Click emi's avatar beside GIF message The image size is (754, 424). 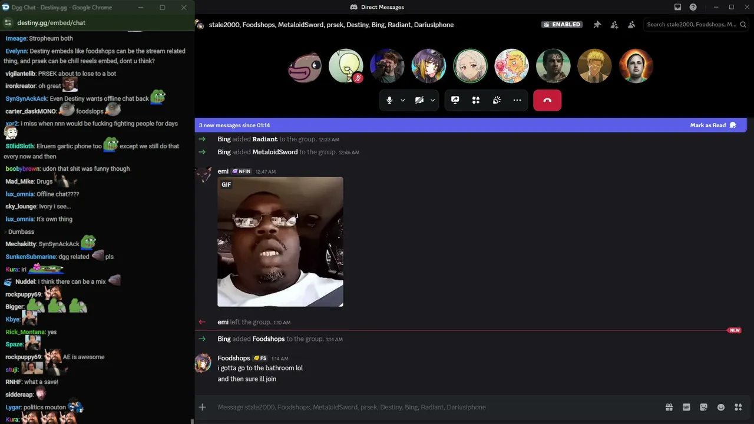point(203,175)
